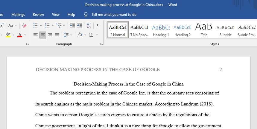Open Text Highlight Color dropdown arrow
The height and width of the screenshot is (129, 257).
point(13,35)
